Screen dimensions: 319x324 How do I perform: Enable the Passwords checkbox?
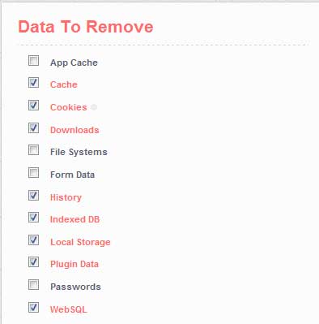tap(33, 285)
